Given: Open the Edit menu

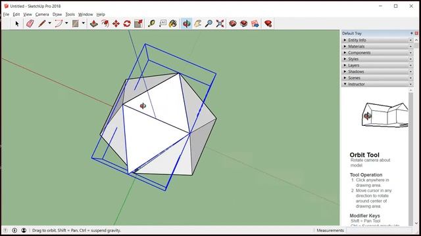Looking at the screenshot, I should pyautogui.click(x=16, y=14).
